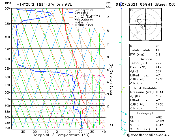Viewport: 178px width, 137px height.
Task: Click the wind barb at 850 hPa
Action: (x=124, y=114)
